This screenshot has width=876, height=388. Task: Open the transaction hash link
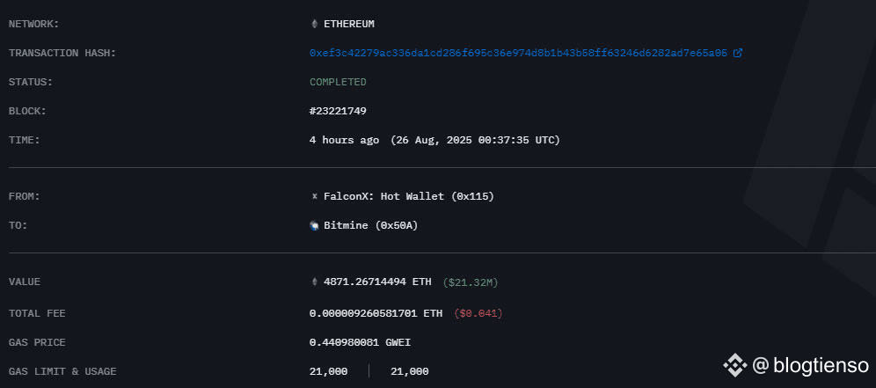pos(518,53)
